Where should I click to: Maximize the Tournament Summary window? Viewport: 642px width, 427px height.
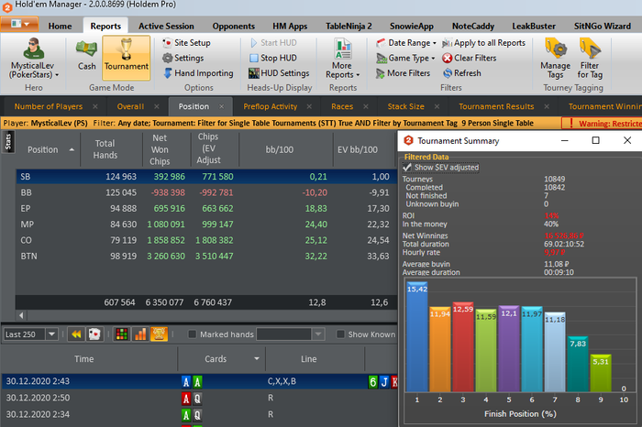tap(596, 140)
